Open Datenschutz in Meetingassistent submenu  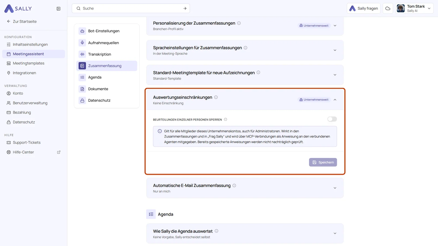107,100
